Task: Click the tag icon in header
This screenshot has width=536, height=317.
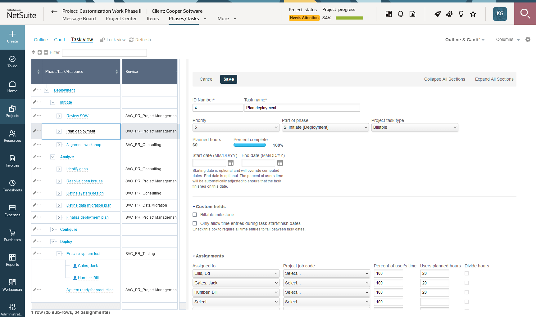Action: (x=438, y=14)
